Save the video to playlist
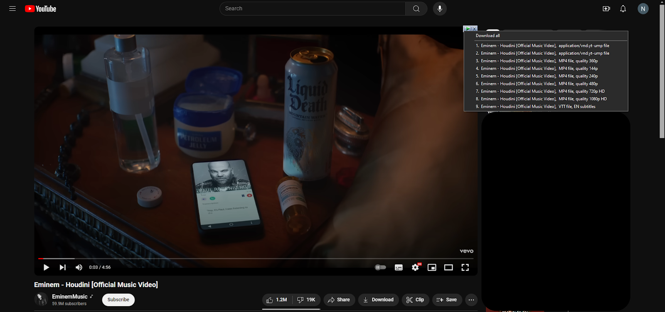This screenshot has width=665, height=312. click(x=447, y=300)
